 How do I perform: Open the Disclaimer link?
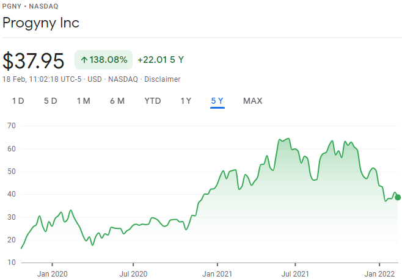(163, 79)
